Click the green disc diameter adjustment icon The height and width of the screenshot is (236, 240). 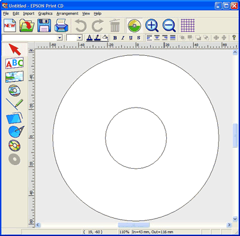(x=134, y=26)
